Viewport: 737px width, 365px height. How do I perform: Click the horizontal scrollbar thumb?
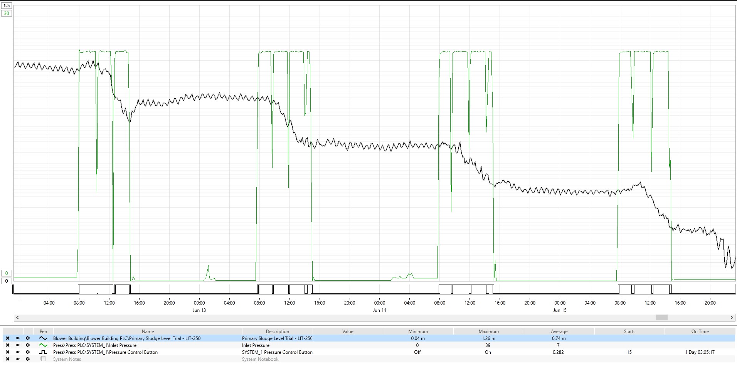point(661,318)
